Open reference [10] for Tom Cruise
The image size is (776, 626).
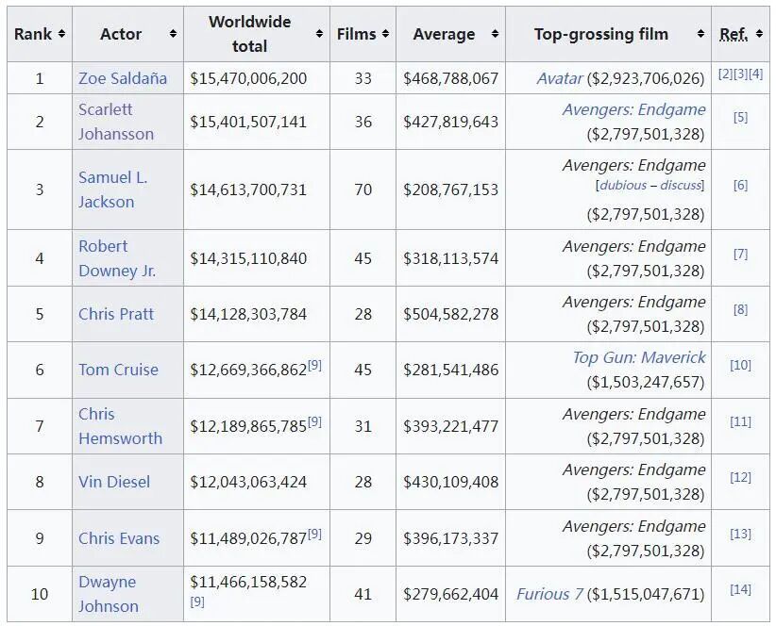(740, 365)
